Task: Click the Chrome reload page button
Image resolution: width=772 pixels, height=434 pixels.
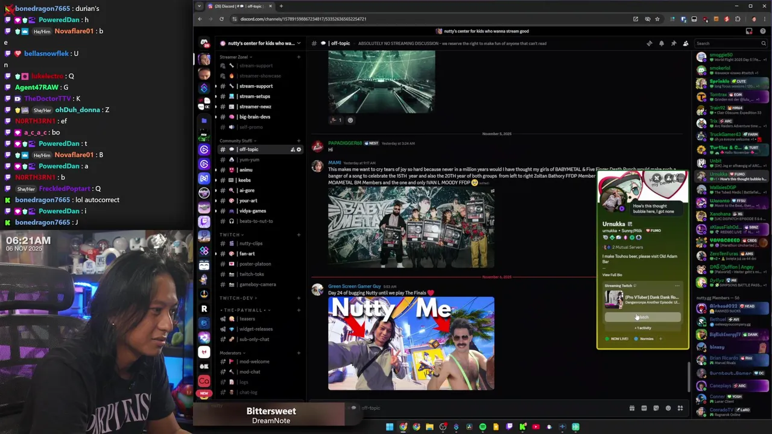Action: click(221, 19)
